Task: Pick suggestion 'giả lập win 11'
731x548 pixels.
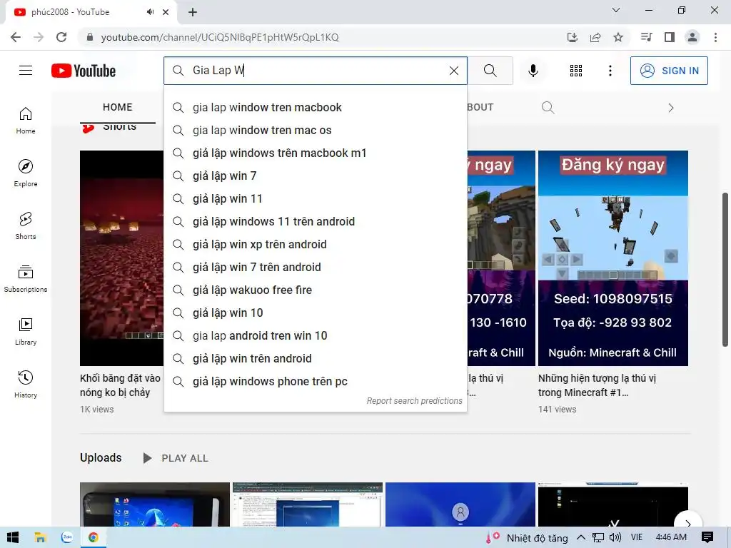Action: pos(315,198)
